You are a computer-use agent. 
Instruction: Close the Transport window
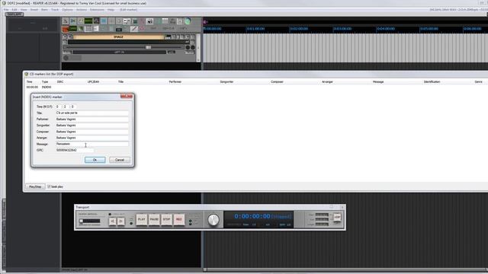342,207
